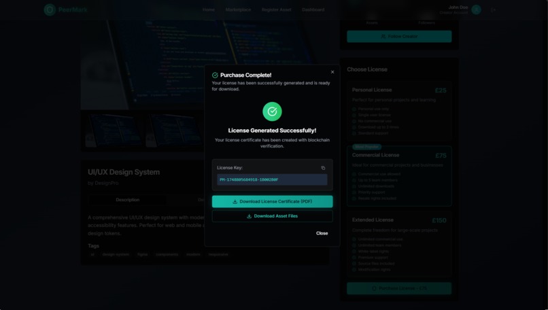Choose the Personal License card
Image resolution: width=548 pixels, height=310 pixels.
tap(399, 111)
